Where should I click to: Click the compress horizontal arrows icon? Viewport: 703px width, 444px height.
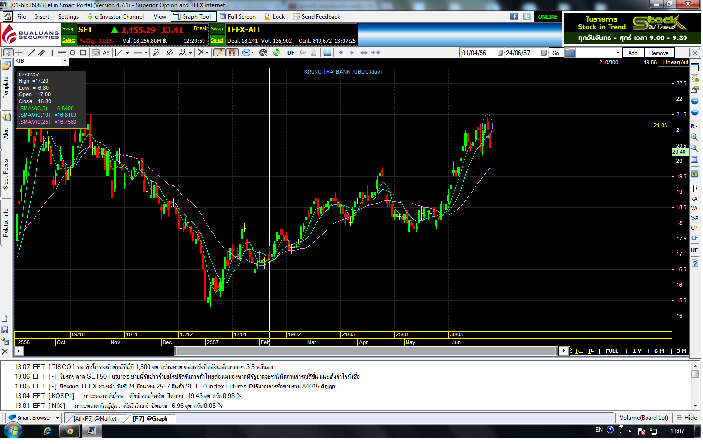click(x=376, y=53)
